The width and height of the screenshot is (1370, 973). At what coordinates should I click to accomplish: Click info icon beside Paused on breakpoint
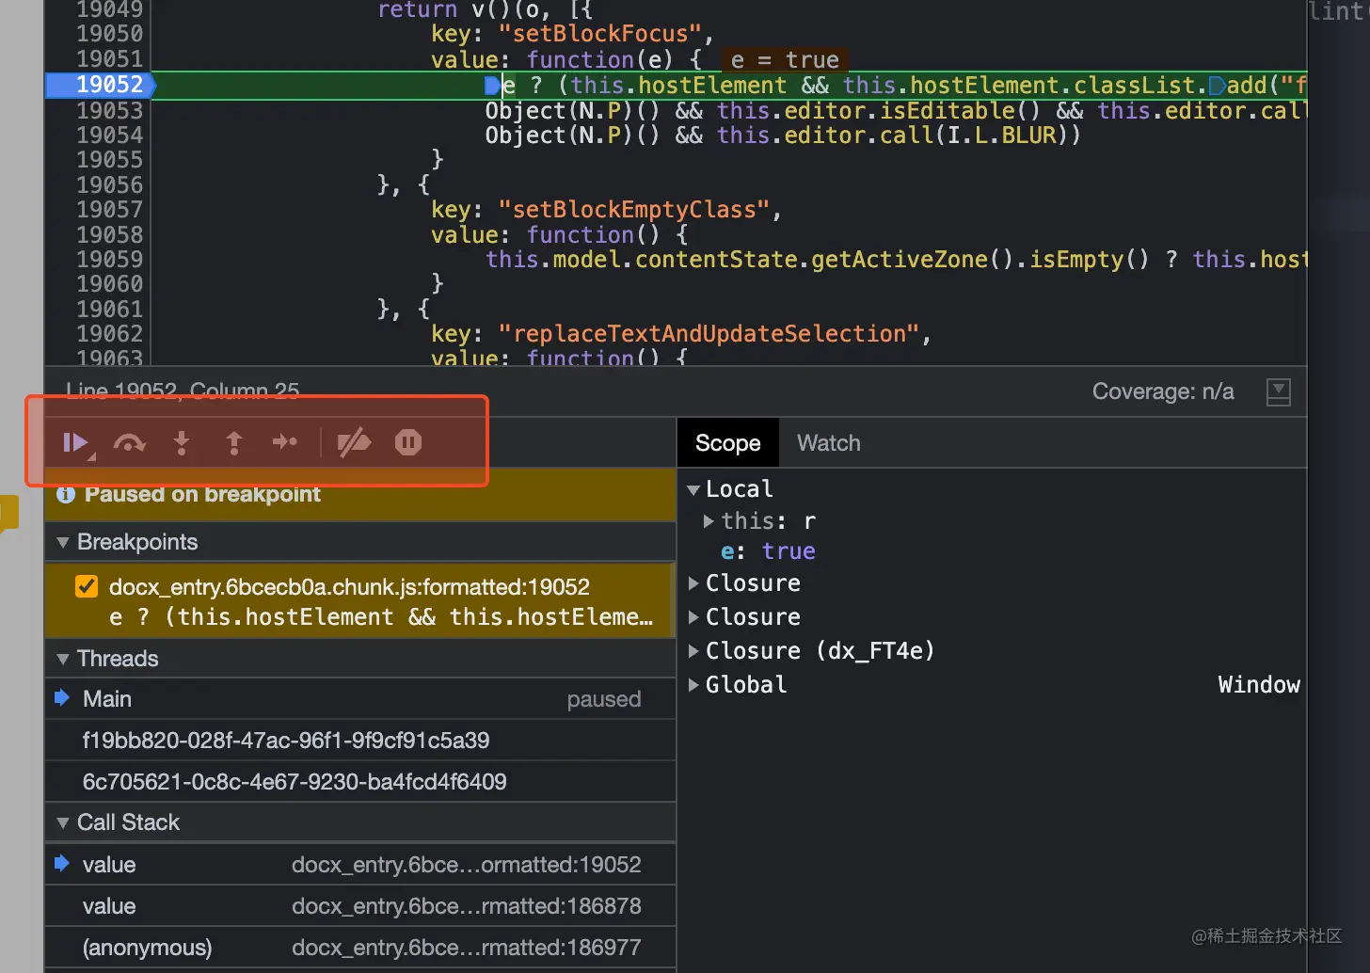[66, 494]
